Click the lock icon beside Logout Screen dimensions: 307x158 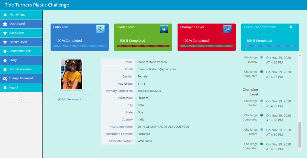5,88
